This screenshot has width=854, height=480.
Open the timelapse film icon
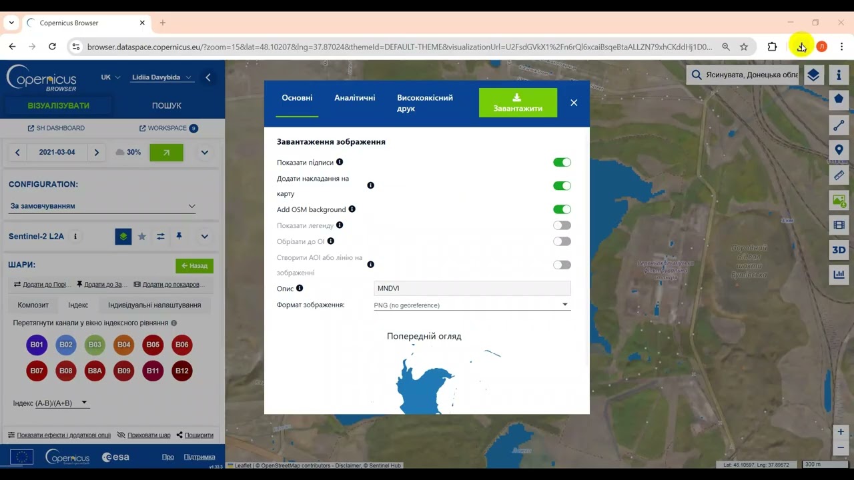(839, 225)
